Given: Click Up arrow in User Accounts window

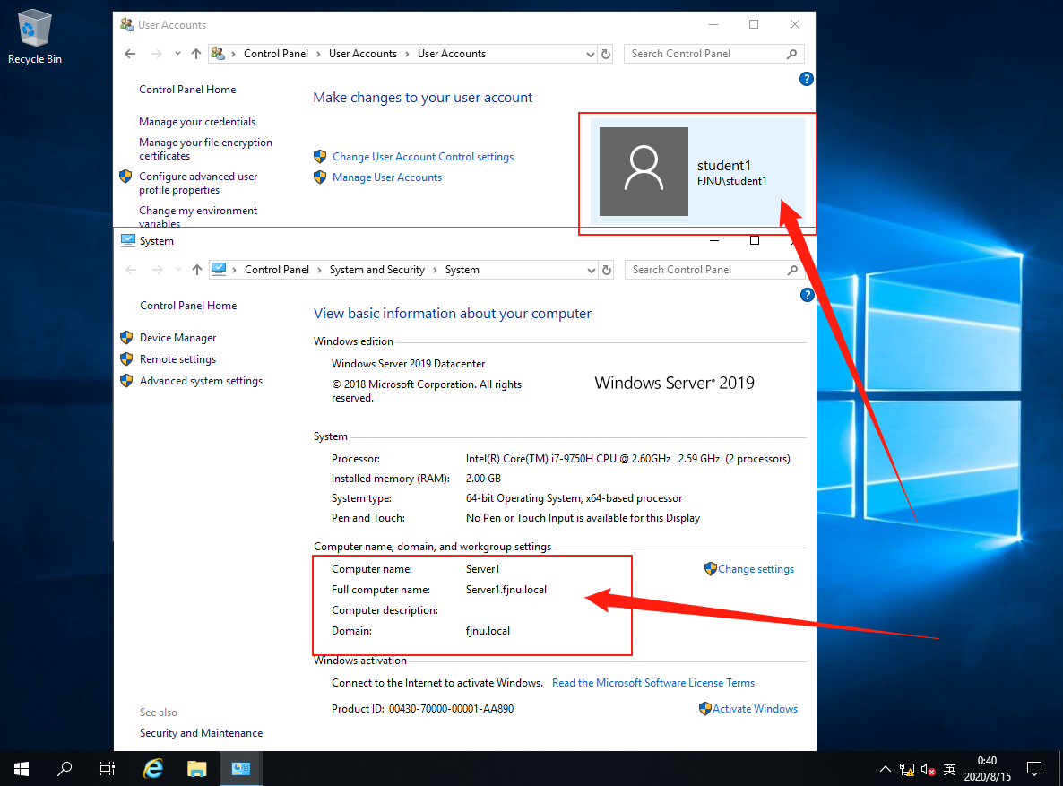Looking at the screenshot, I should click(x=196, y=54).
